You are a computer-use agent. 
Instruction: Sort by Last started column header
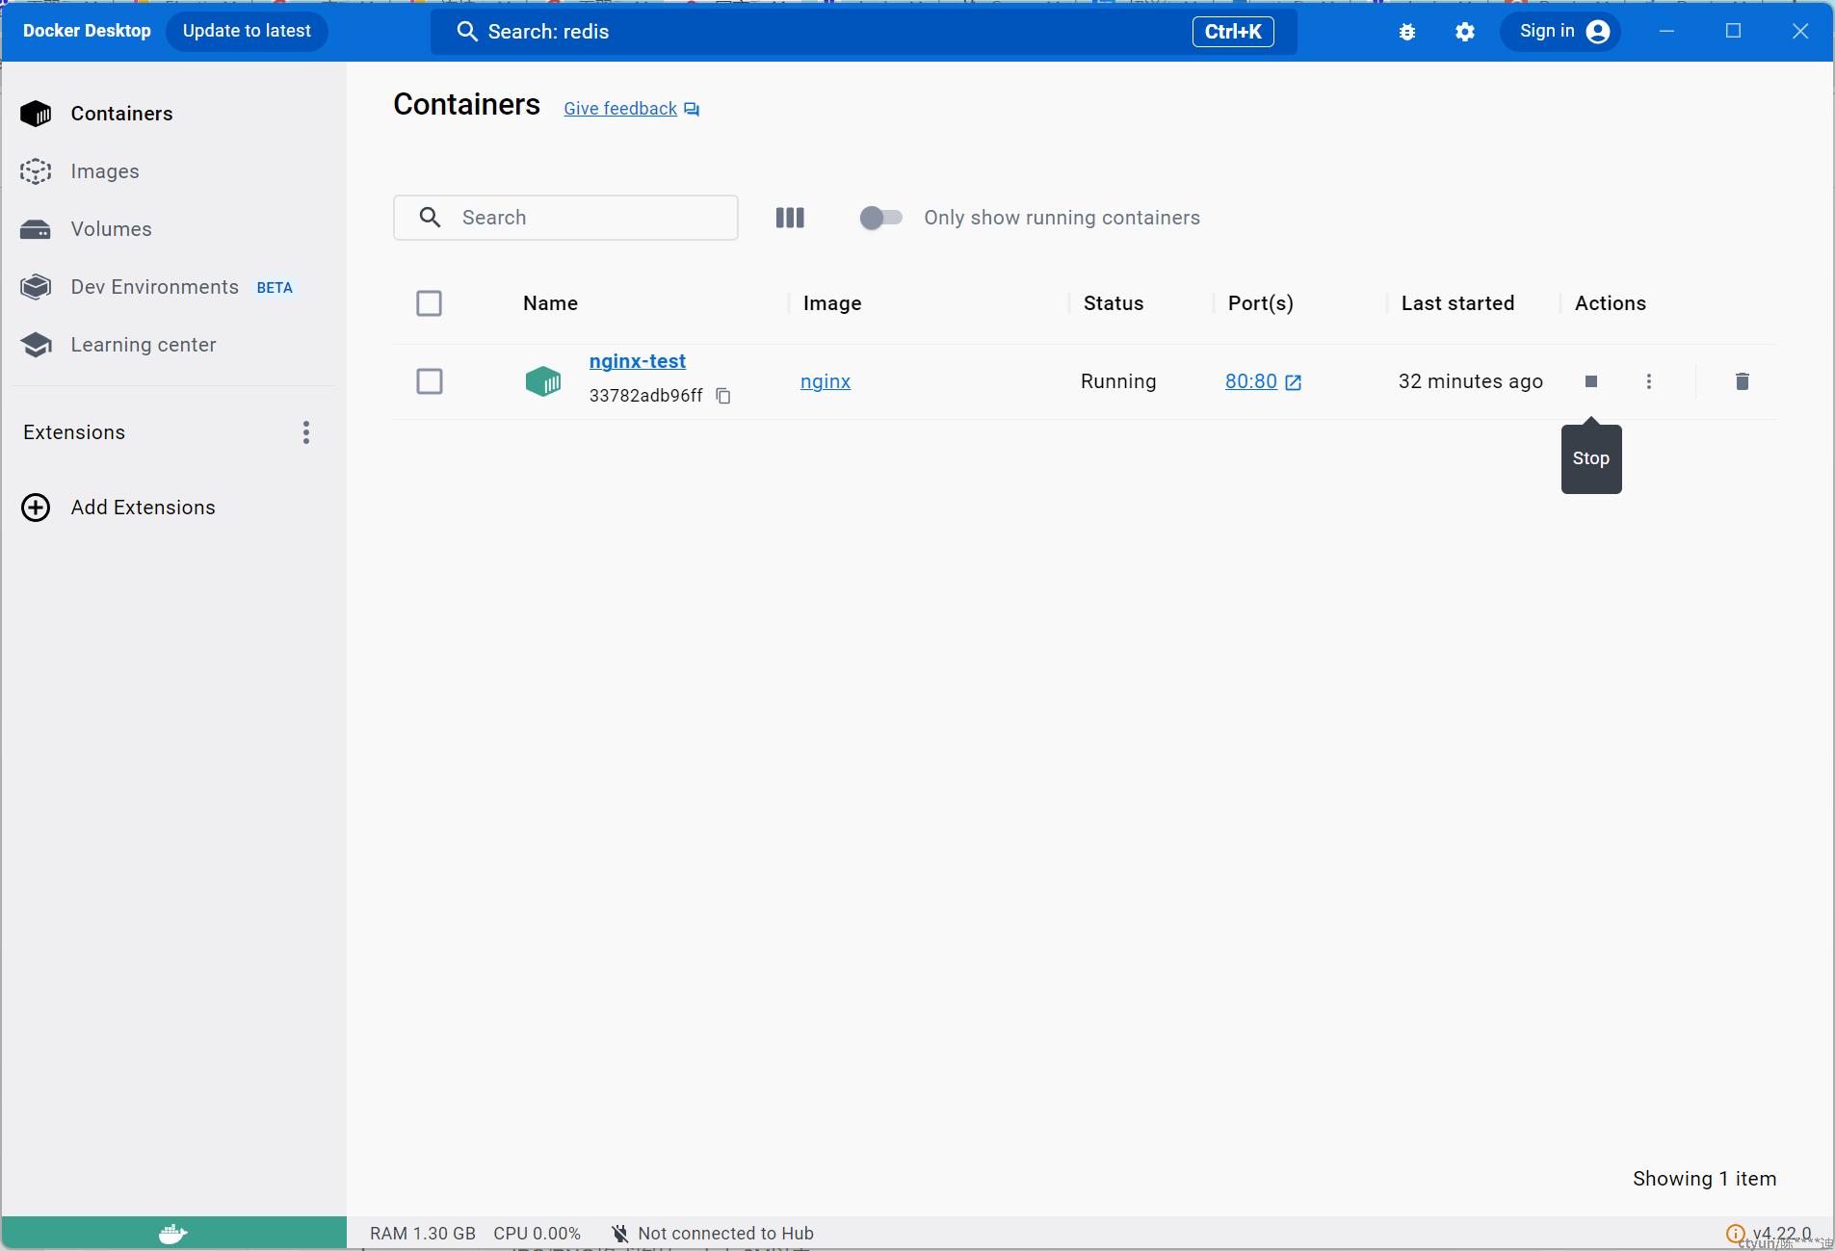(1457, 303)
